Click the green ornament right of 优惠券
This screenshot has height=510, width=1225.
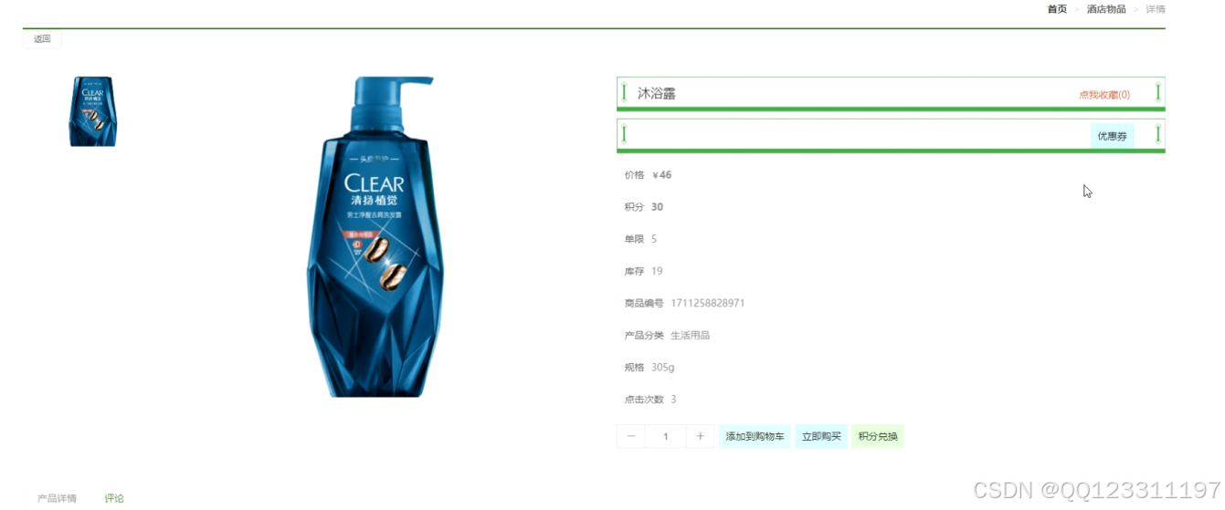[x=1158, y=134]
